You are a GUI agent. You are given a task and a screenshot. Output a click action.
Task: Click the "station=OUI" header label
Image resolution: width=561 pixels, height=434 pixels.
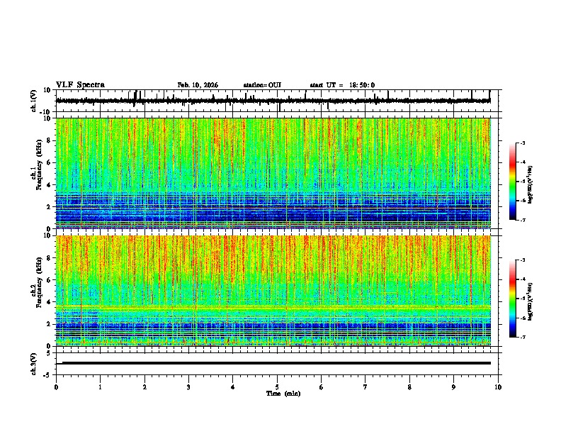[x=262, y=85]
